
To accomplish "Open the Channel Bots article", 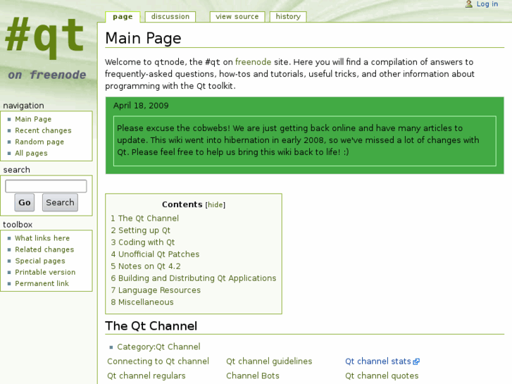I will (x=253, y=376).
